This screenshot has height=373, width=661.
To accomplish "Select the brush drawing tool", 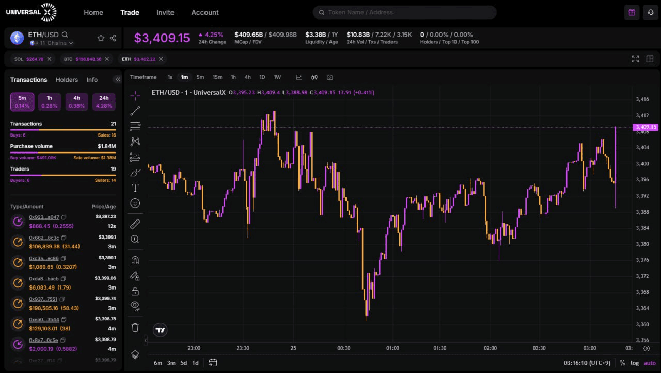I will tap(135, 173).
